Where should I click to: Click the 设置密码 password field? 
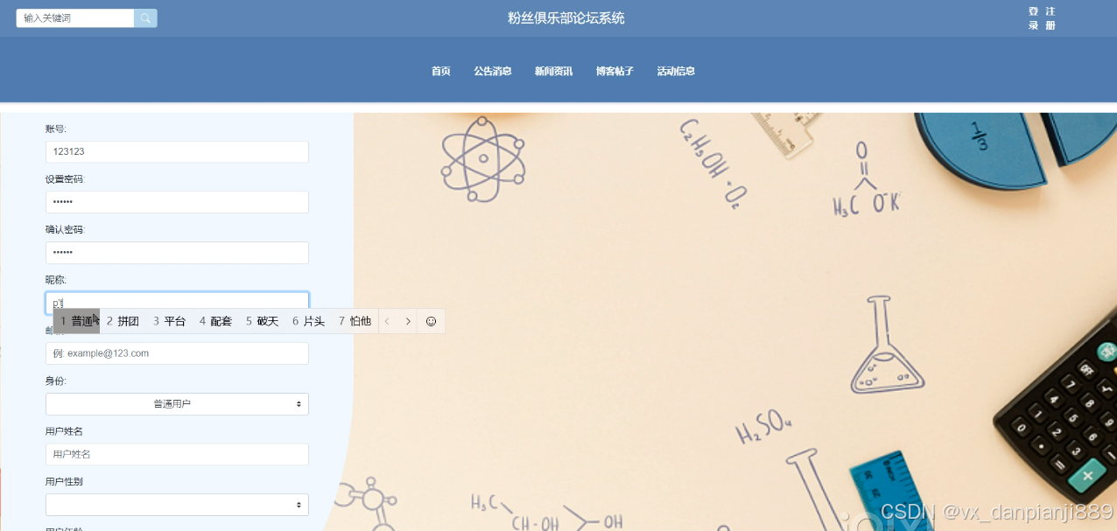point(177,202)
